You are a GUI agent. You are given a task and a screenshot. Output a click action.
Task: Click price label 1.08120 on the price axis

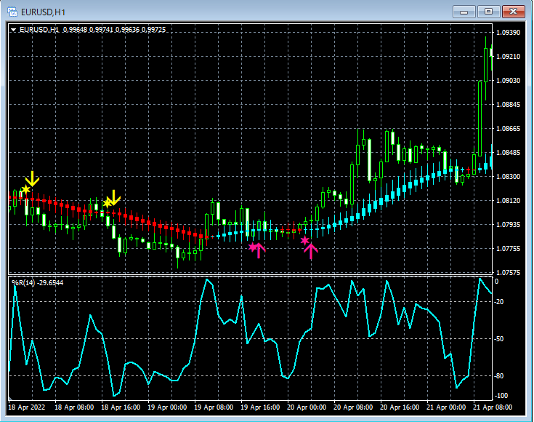(509, 201)
